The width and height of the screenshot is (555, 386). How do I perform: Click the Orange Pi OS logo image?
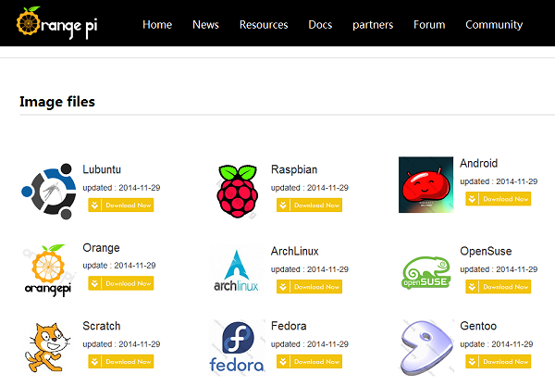coord(48,270)
